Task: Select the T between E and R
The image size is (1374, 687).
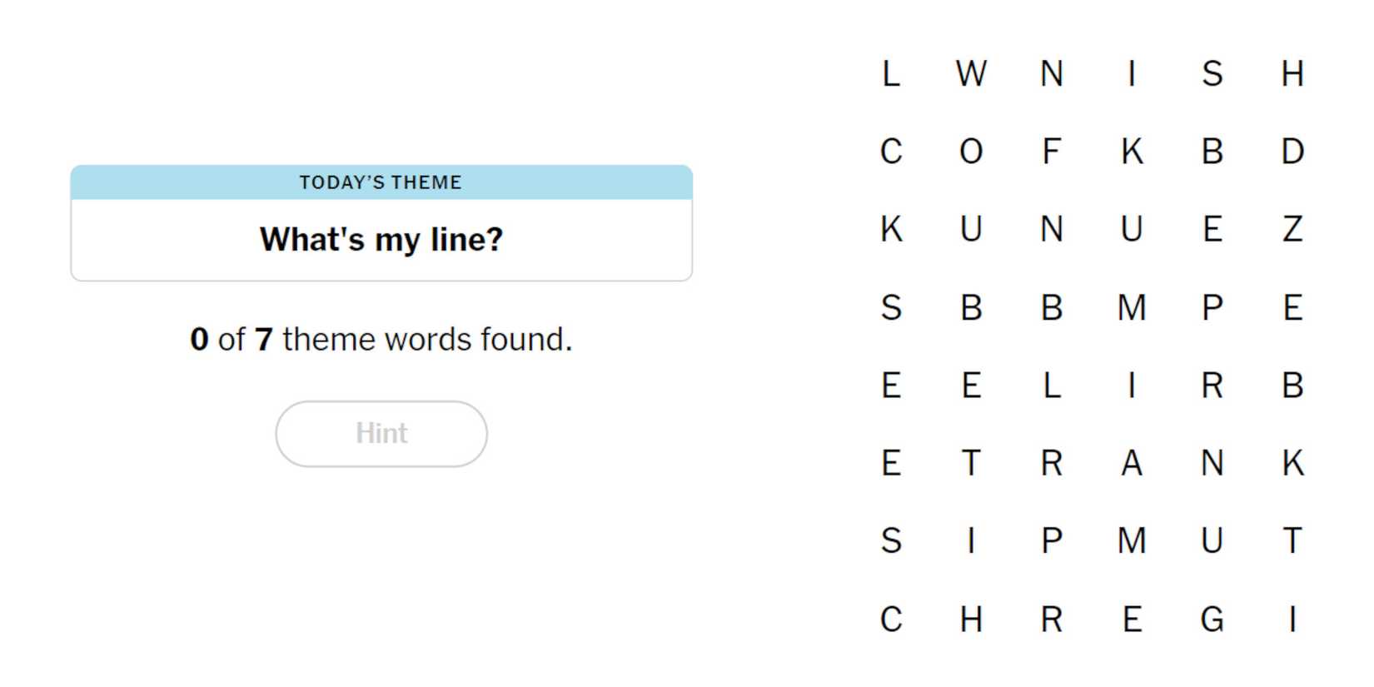Action: [971, 463]
